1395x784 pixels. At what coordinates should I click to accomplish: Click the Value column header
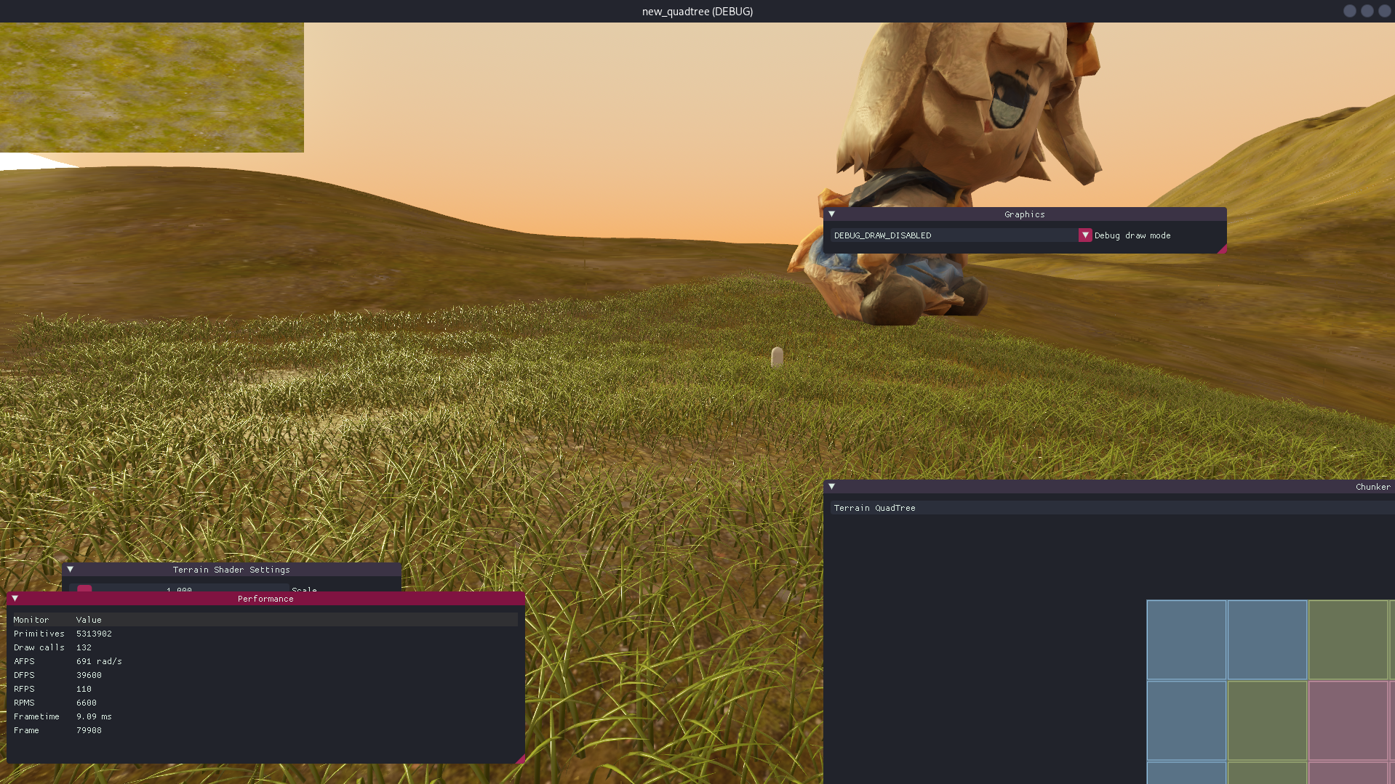89,620
